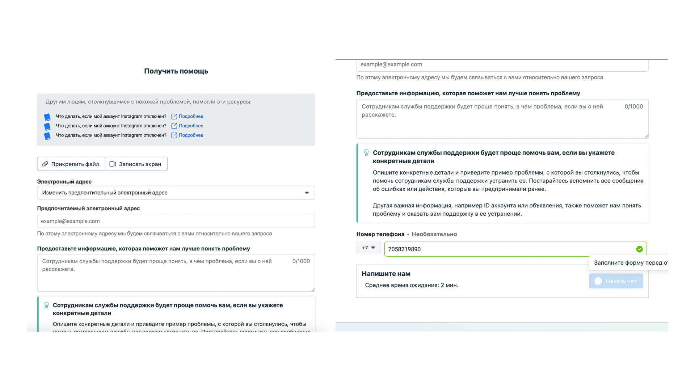Open the third Подробнее link
Screen dimensions: 695x391
pyautogui.click(x=191, y=135)
